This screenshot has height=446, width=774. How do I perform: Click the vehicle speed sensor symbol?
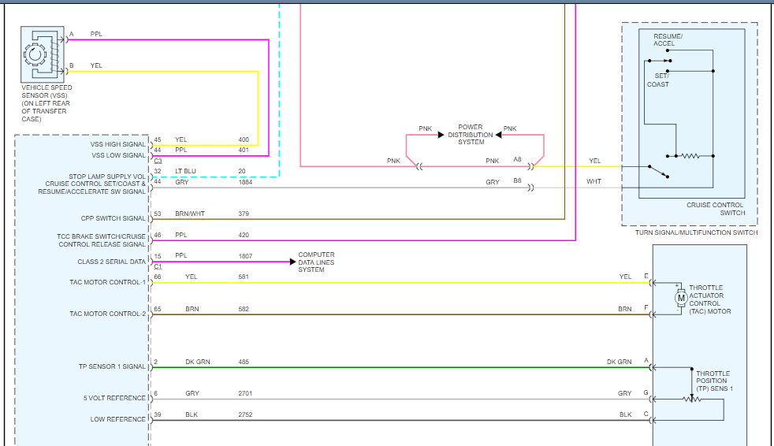click(x=43, y=54)
